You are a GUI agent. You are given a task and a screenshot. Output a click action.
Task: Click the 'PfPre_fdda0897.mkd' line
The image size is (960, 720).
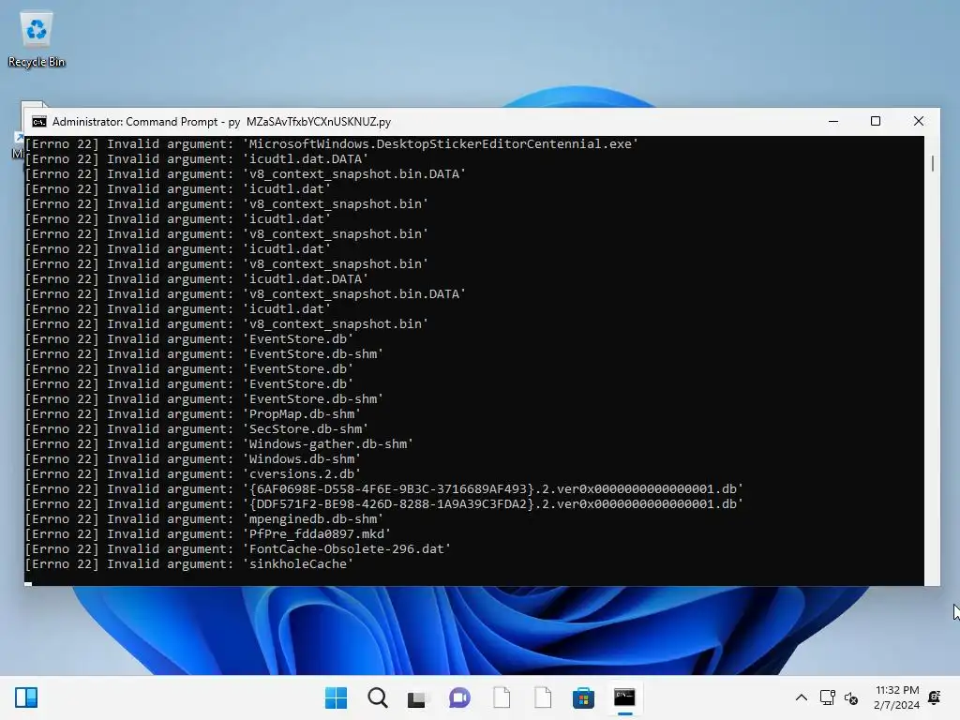coord(207,533)
